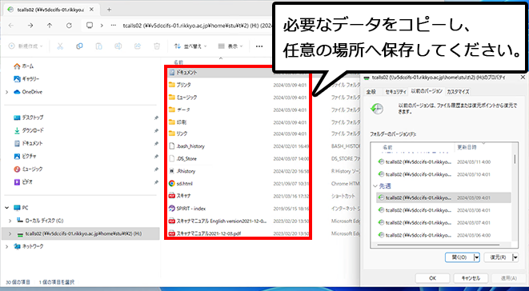
Task: Click the 復元(R) button
Action: click(x=499, y=257)
